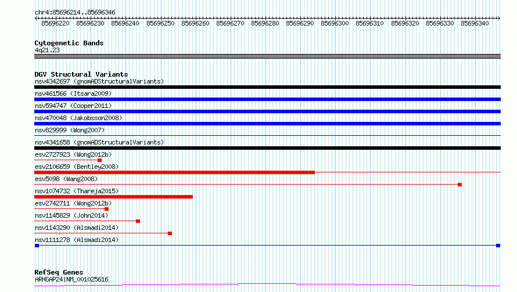517x292 pixels.
Task: Click the chr4:85696214..85696346 region label
Action: coord(75,13)
